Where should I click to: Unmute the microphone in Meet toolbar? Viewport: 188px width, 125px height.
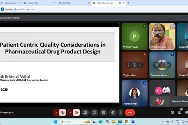click(63, 112)
